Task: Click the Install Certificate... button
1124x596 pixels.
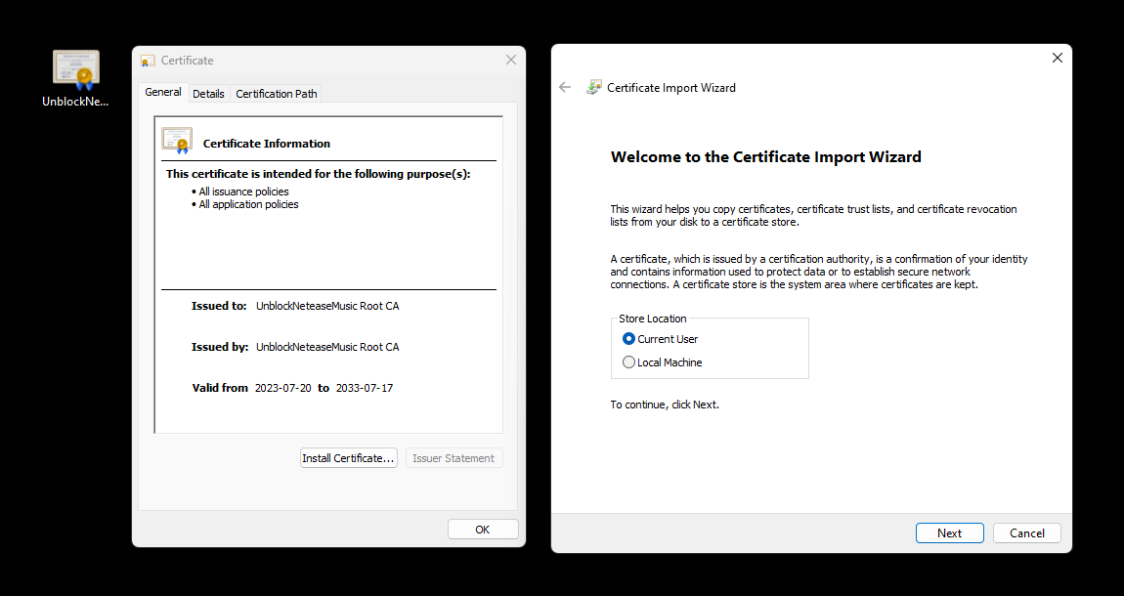Action: [348, 458]
